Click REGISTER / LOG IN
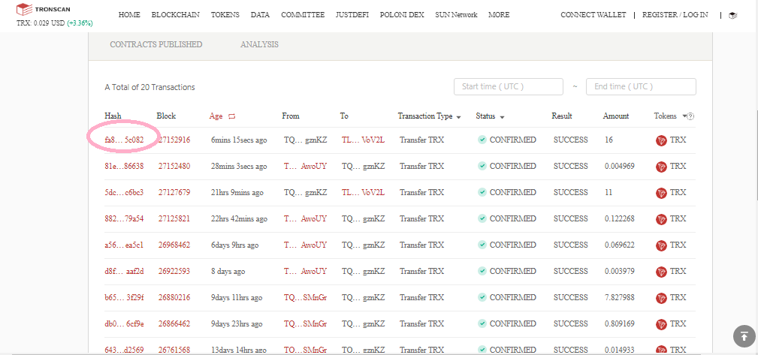The width and height of the screenshot is (758, 355). [x=675, y=15]
